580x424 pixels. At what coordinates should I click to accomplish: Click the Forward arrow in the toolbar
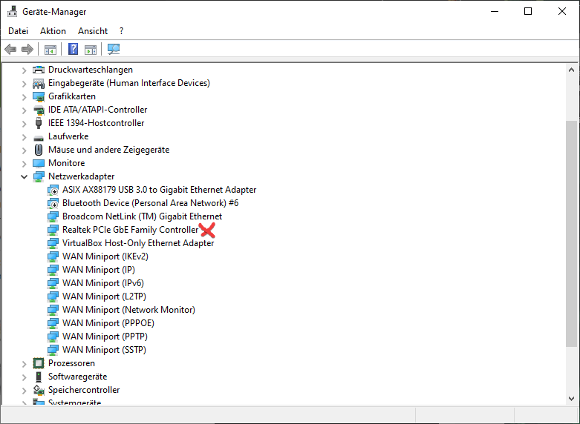27,50
